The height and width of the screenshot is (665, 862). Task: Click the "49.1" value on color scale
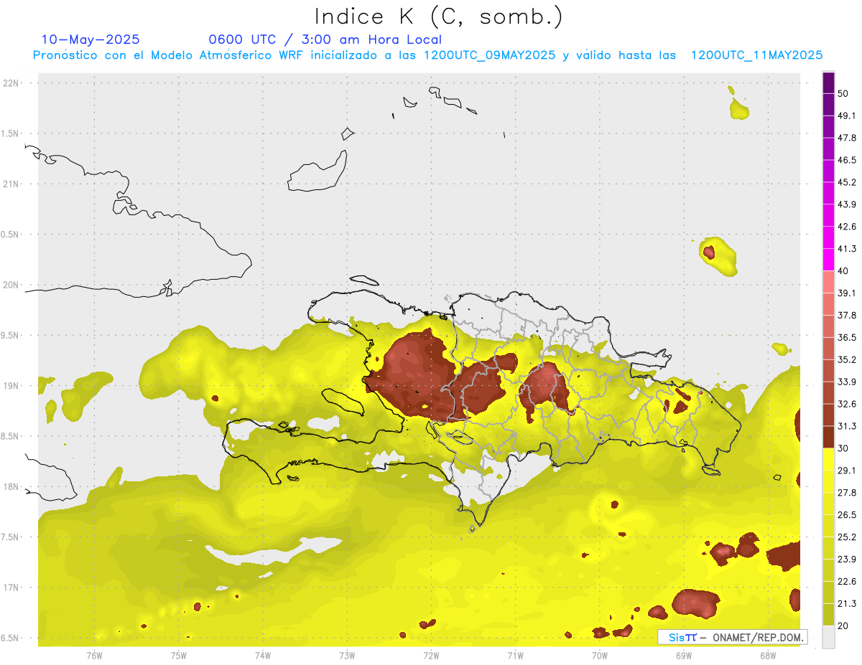tap(847, 115)
